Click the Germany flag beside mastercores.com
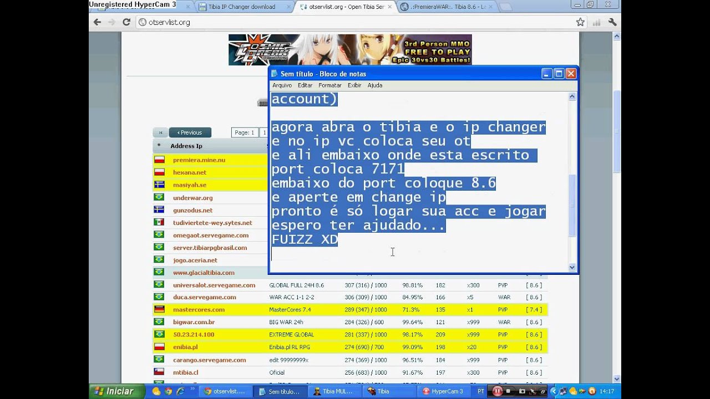 click(x=159, y=310)
